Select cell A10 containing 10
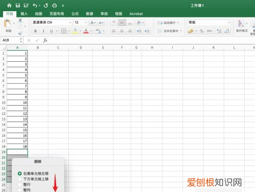This screenshot has width=255, height=192. [17, 103]
